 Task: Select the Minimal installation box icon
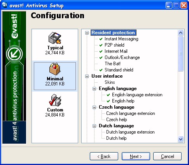click(55, 69)
